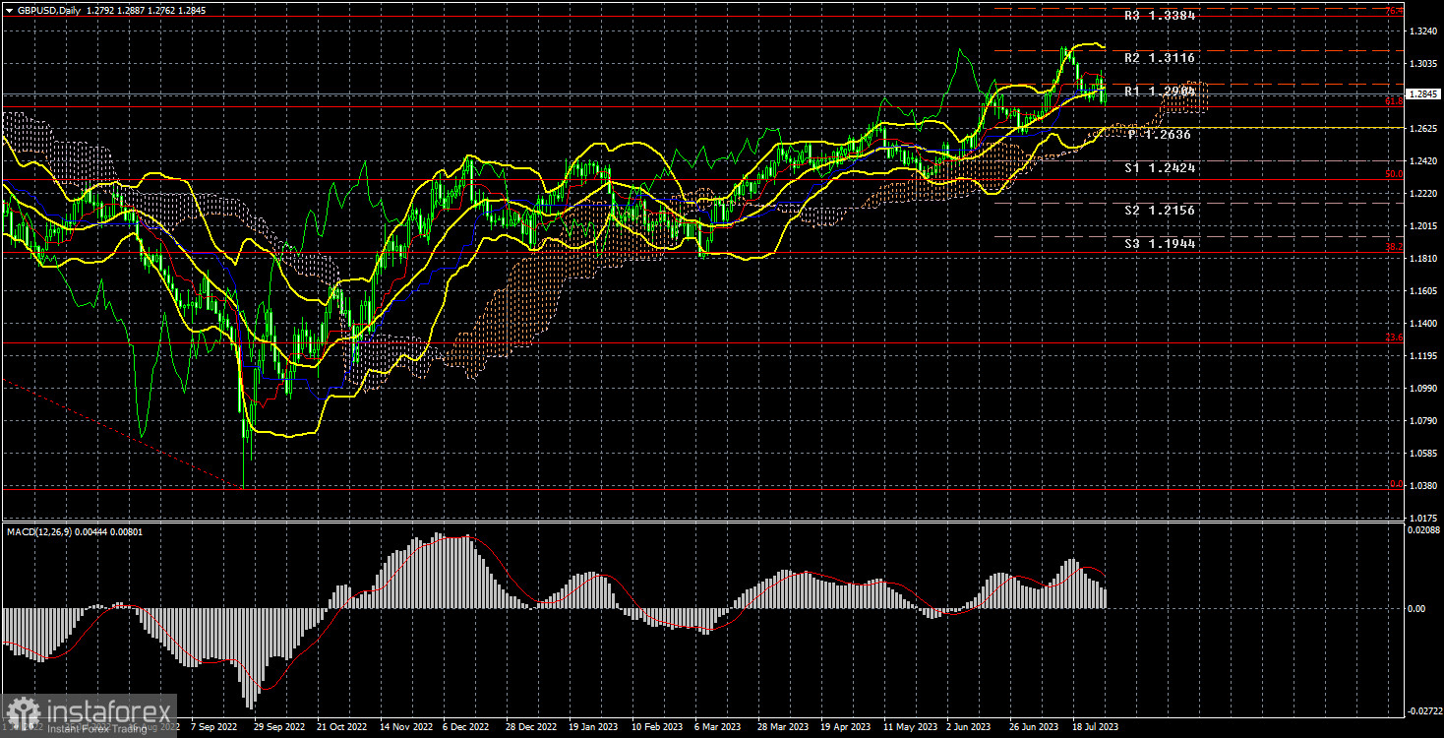Click the R2 1.3116 resistance label
Screen dimensions: 1444x738
pos(1161,59)
